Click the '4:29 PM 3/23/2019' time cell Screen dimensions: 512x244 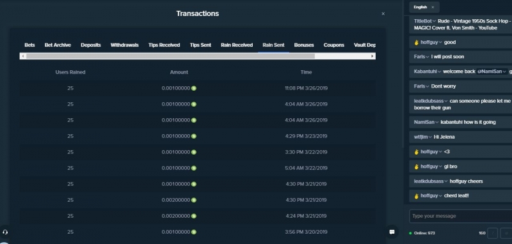tap(306, 136)
